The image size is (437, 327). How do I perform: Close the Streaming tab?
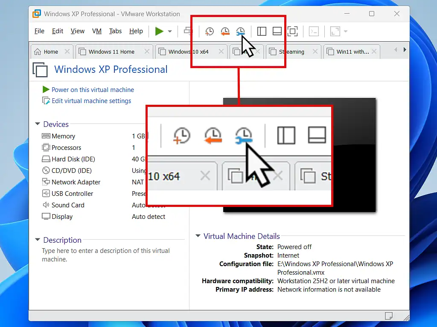click(x=315, y=52)
